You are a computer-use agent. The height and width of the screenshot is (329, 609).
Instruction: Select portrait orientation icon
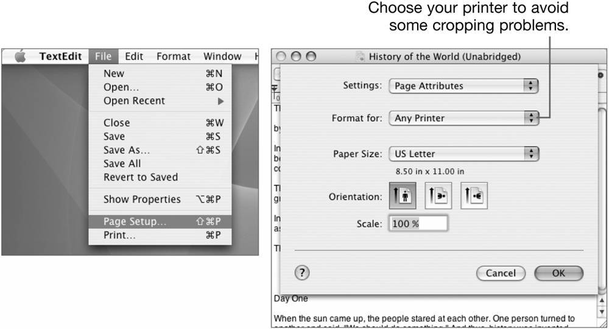click(403, 196)
